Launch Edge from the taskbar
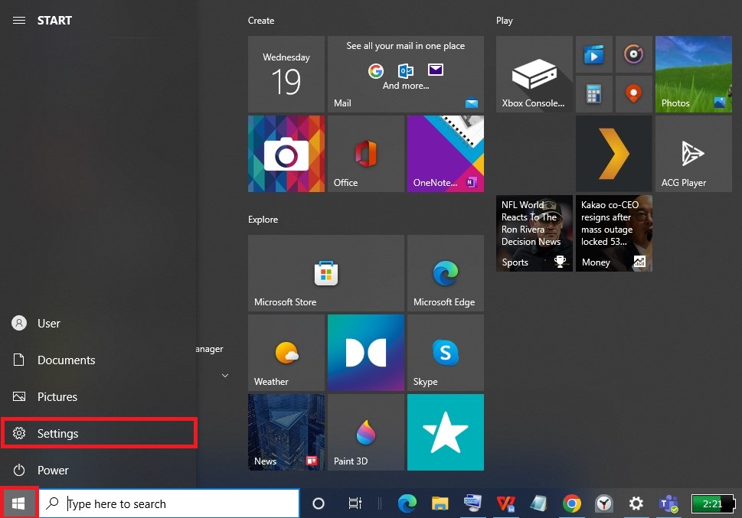 407,503
